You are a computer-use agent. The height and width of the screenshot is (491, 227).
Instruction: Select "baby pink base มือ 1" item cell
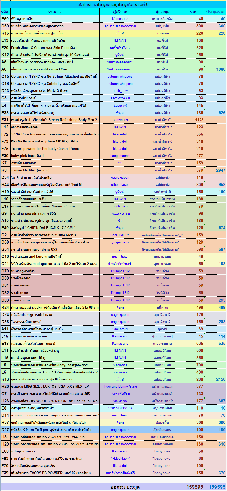[55, 156]
